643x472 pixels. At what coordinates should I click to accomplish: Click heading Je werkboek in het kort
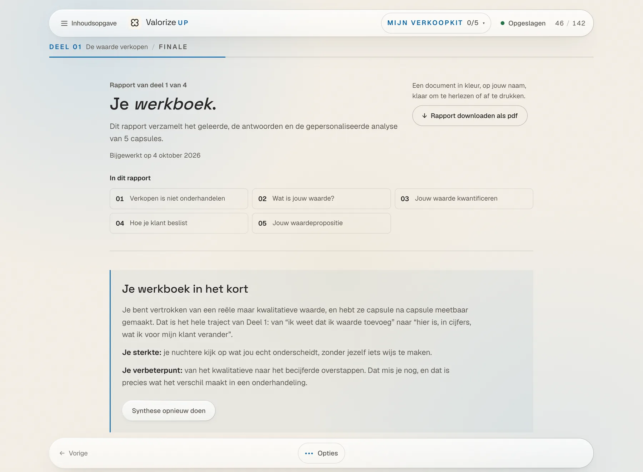point(185,289)
